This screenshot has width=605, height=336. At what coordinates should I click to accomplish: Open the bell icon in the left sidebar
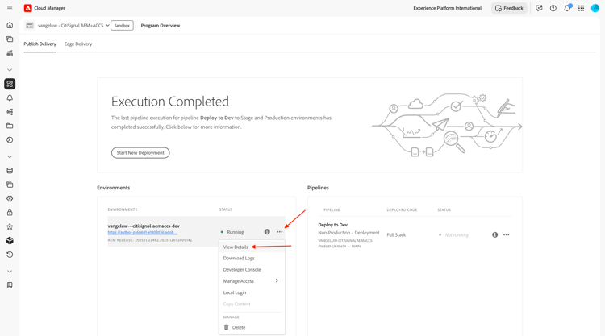click(x=10, y=97)
